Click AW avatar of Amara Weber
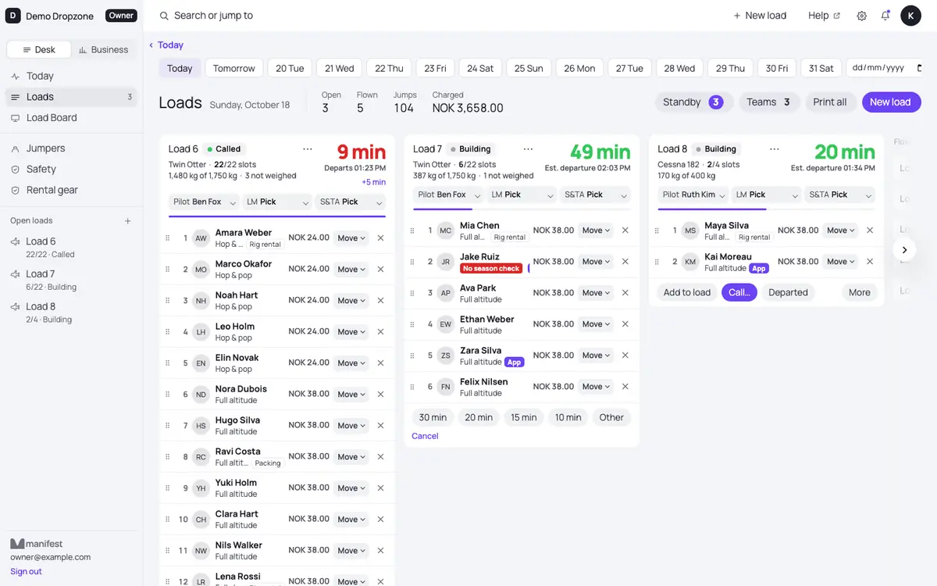 (x=201, y=238)
